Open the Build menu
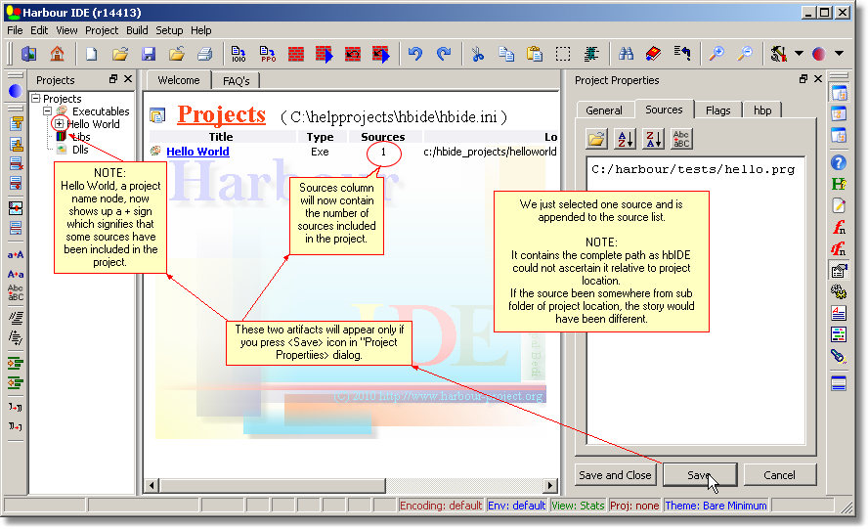Image resolution: width=868 pixels, height=529 pixels. click(x=137, y=30)
